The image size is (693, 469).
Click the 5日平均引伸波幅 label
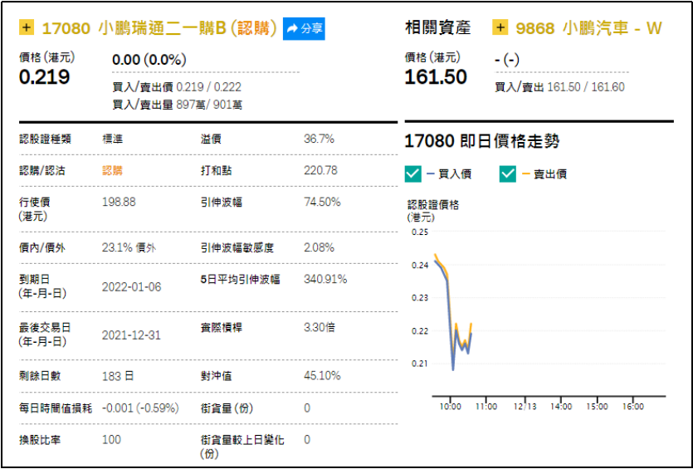pos(240,280)
